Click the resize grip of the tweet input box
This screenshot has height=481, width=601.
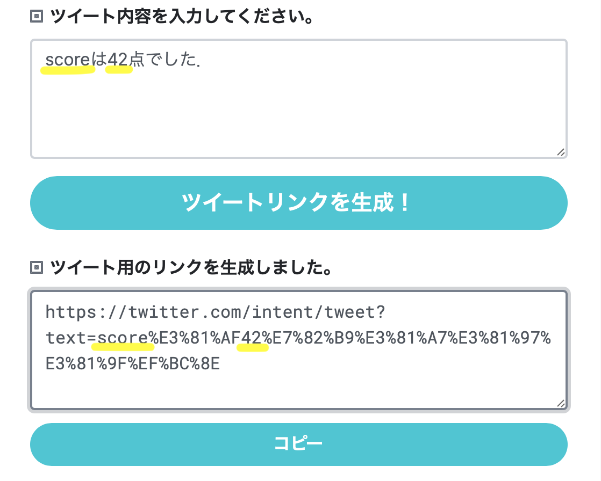[x=562, y=152]
